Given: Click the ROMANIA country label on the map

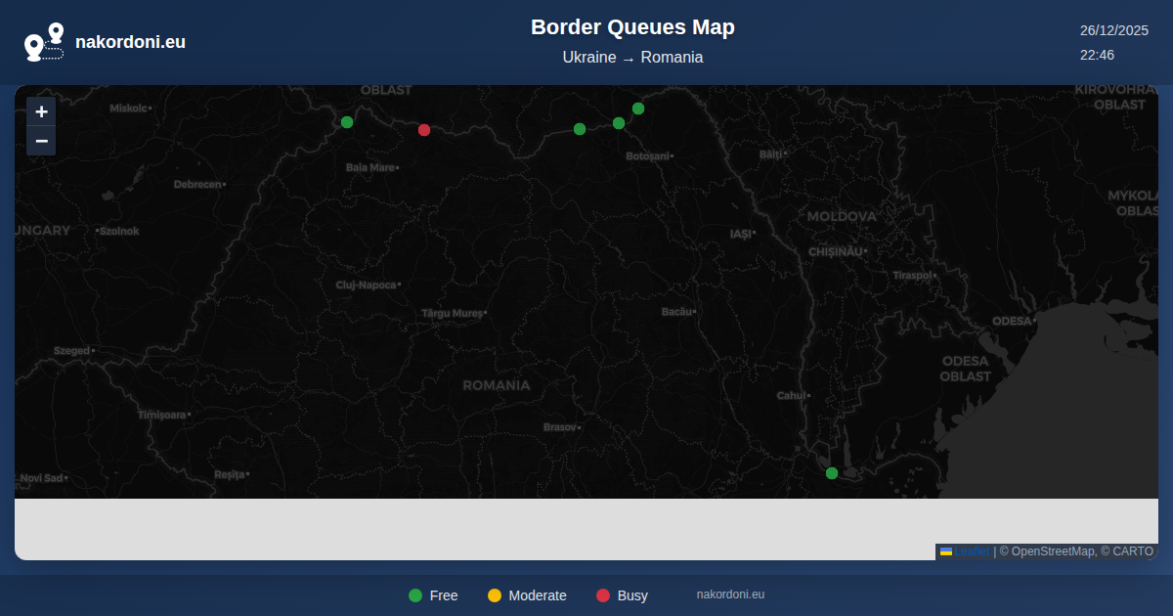Looking at the screenshot, I should coord(497,385).
